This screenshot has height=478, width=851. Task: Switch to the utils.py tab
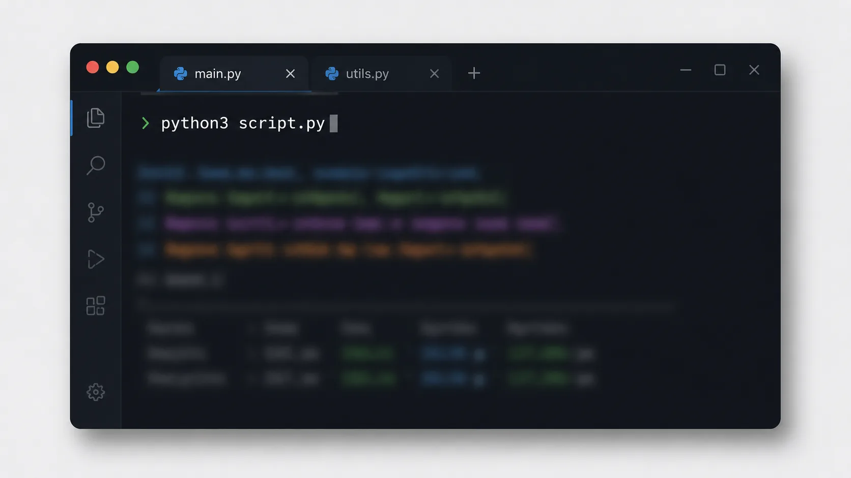[381, 74]
